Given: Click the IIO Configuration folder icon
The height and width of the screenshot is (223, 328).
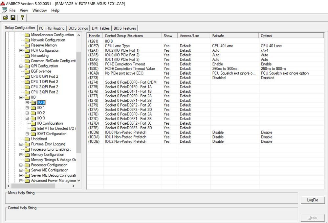Looking at the screenshot, I should click(x=33, y=123).
